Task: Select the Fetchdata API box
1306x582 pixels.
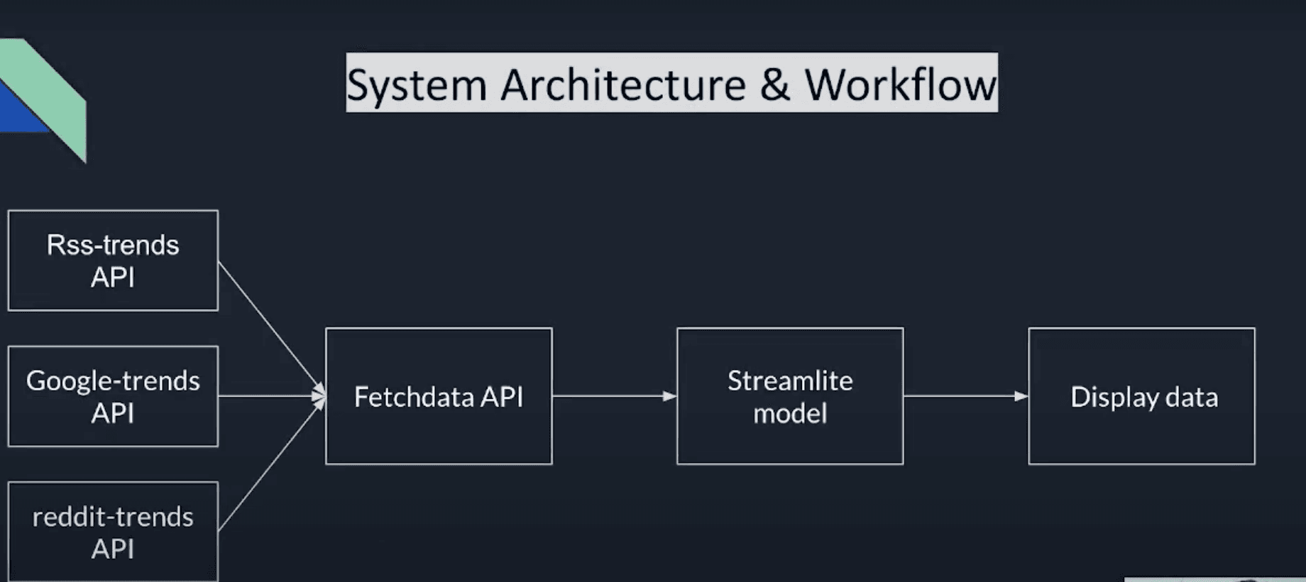Action: click(x=439, y=396)
